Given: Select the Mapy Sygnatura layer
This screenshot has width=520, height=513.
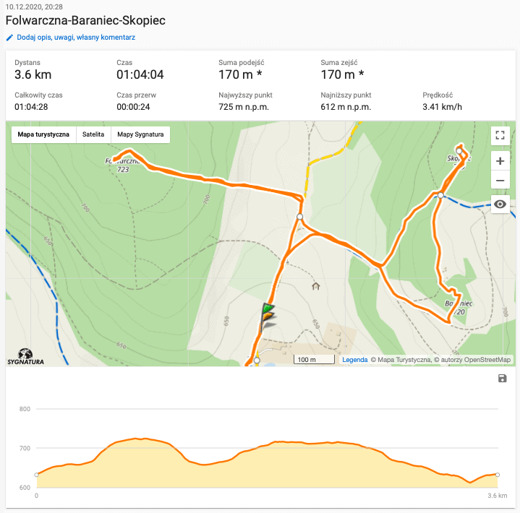Looking at the screenshot, I should click(x=140, y=134).
